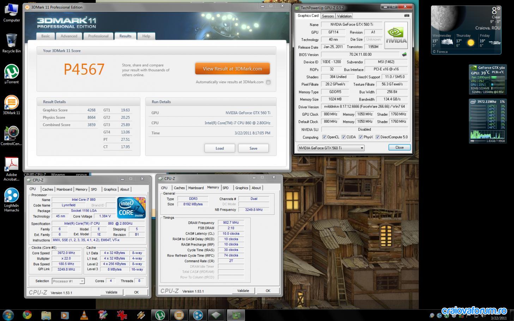Switch to the Advanced tab in 3DMark

[x=69, y=36]
